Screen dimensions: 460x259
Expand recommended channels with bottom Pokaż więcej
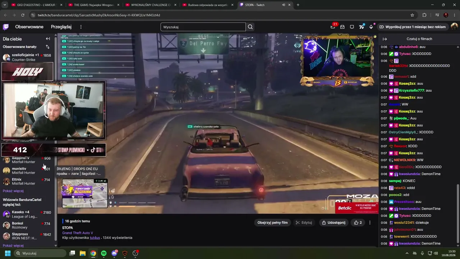(x=13, y=246)
